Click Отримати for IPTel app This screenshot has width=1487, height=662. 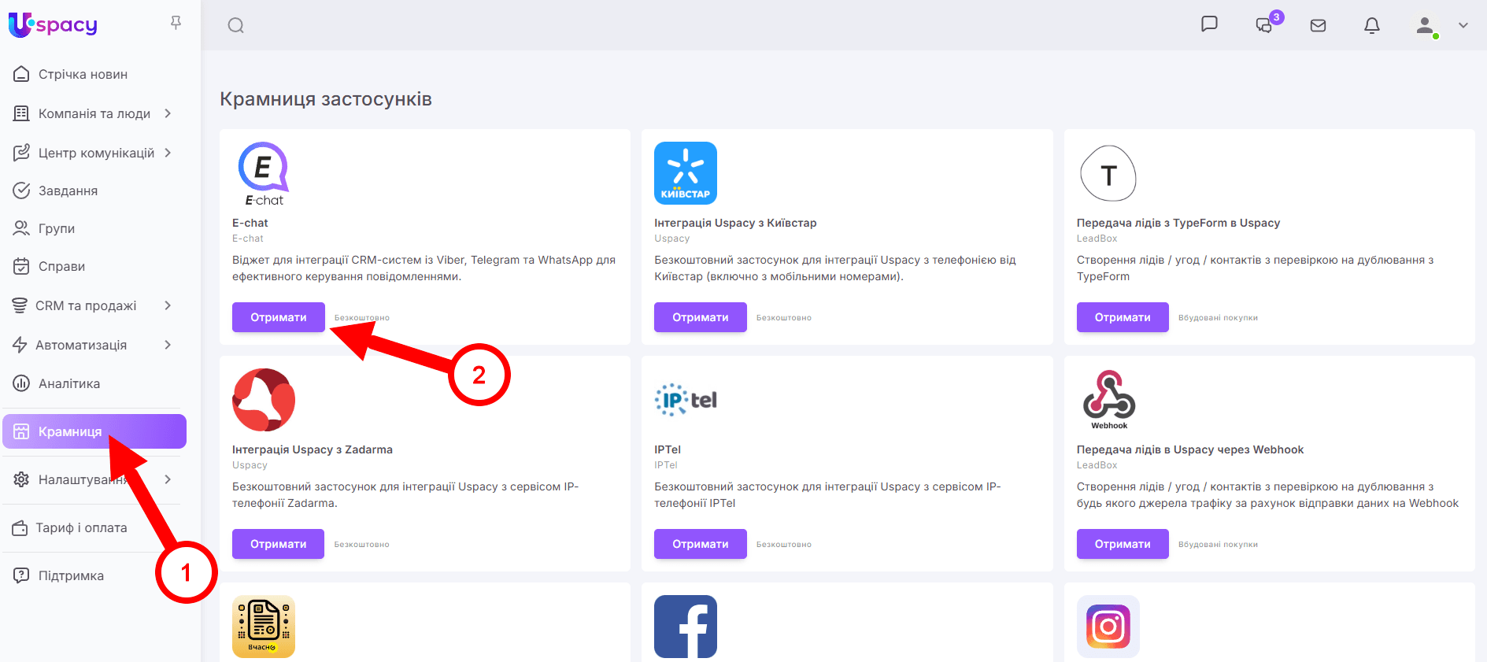[x=701, y=544]
